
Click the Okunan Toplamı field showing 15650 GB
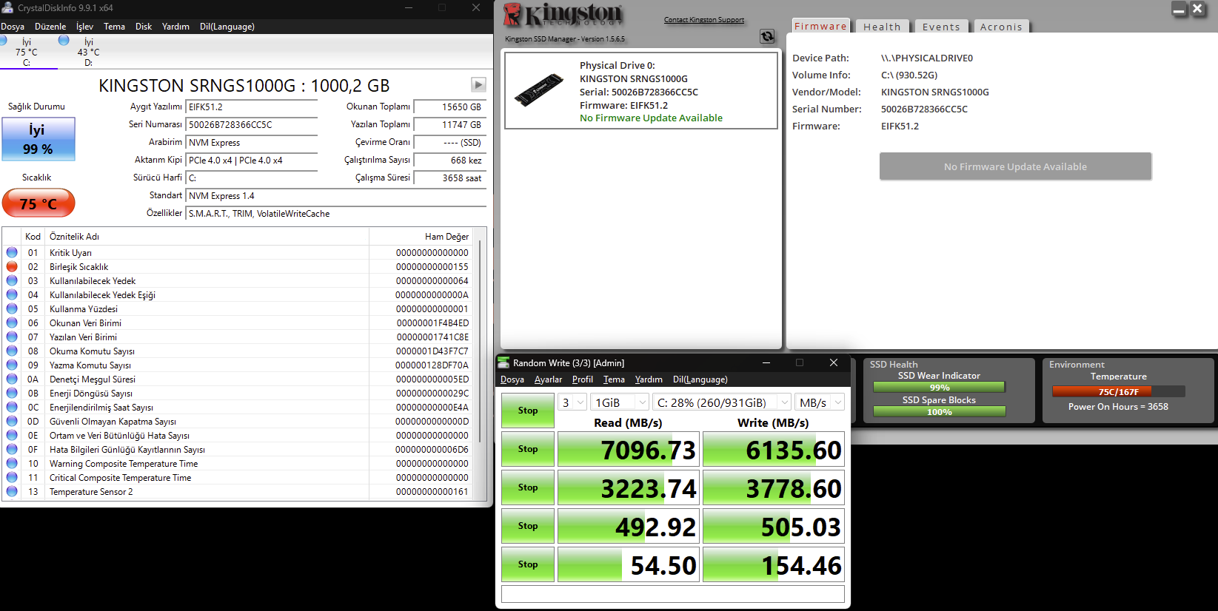(449, 107)
